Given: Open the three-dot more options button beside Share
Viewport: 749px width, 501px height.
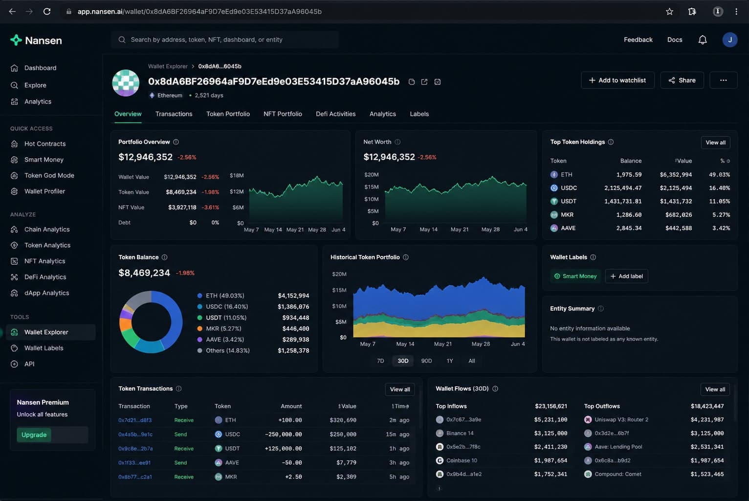Looking at the screenshot, I should tap(724, 80).
